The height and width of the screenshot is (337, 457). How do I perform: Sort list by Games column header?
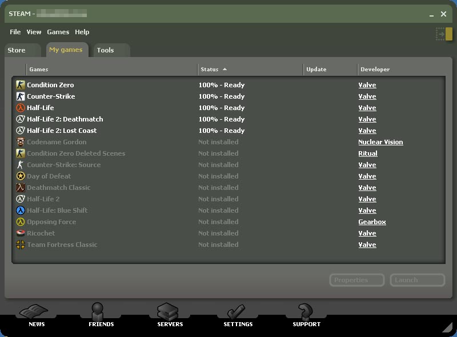[x=111, y=69]
